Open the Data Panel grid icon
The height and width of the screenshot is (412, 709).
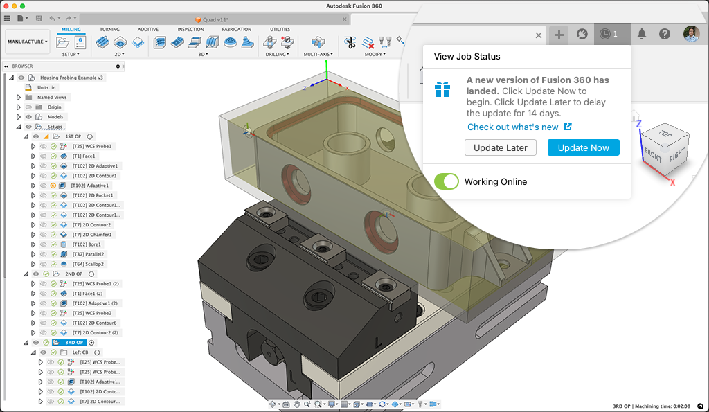8,17
